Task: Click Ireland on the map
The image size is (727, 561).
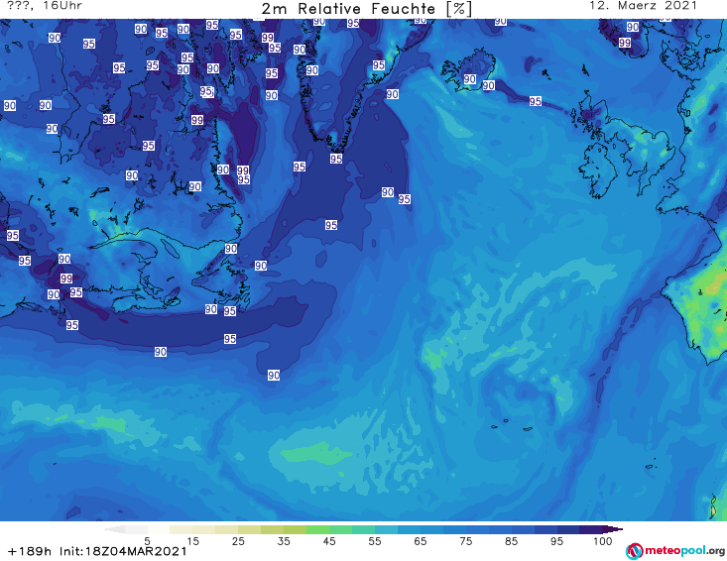Action: click(598, 169)
